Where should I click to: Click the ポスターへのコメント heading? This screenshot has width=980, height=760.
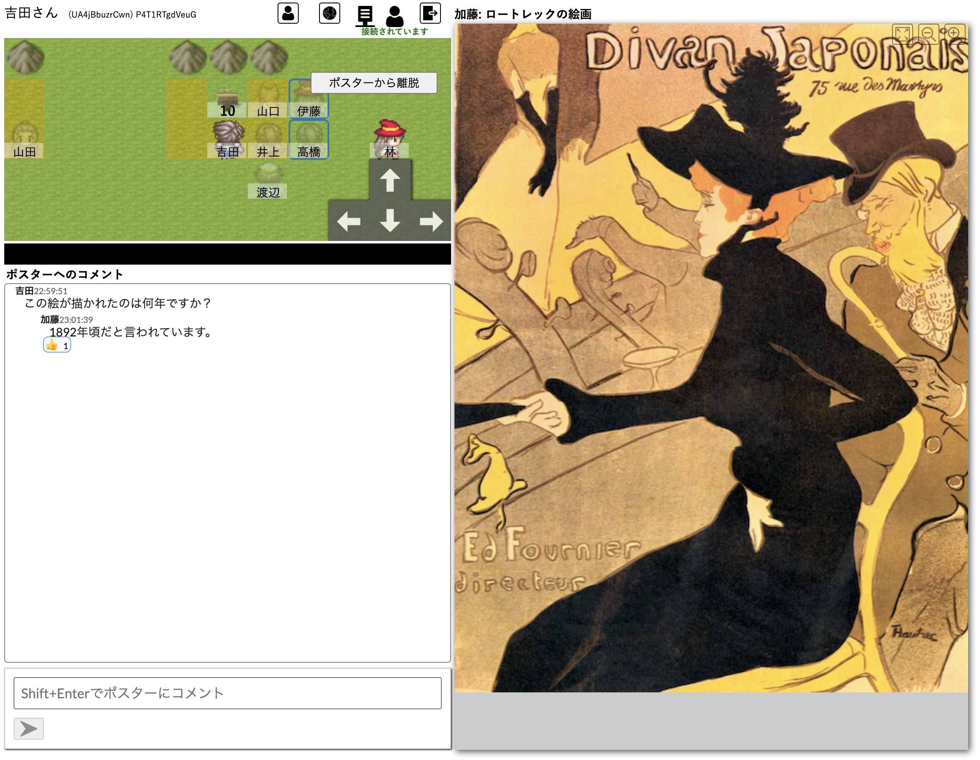[x=65, y=274]
